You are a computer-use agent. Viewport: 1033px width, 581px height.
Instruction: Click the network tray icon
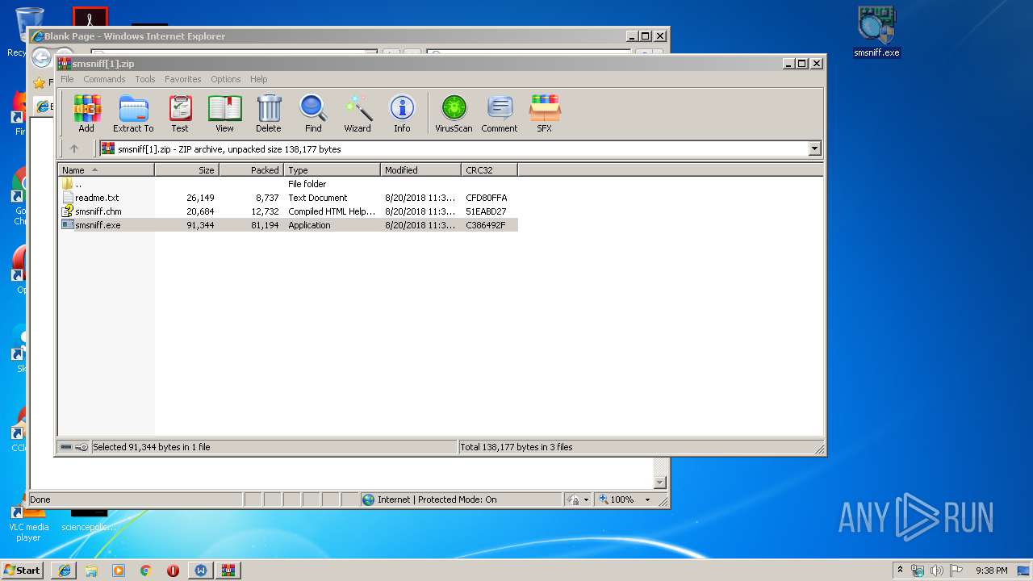pos(918,571)
